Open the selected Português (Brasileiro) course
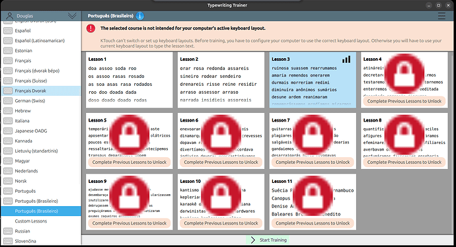This screenshot has width=456, height=247. click(41, 211)
